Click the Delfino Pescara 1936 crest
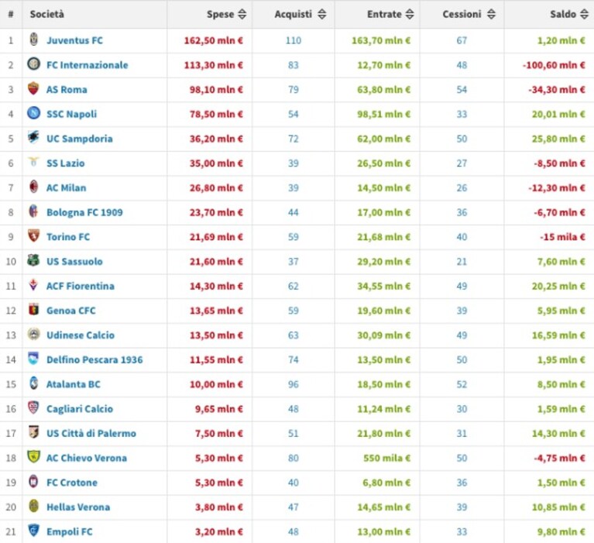 tap(34, 359)
